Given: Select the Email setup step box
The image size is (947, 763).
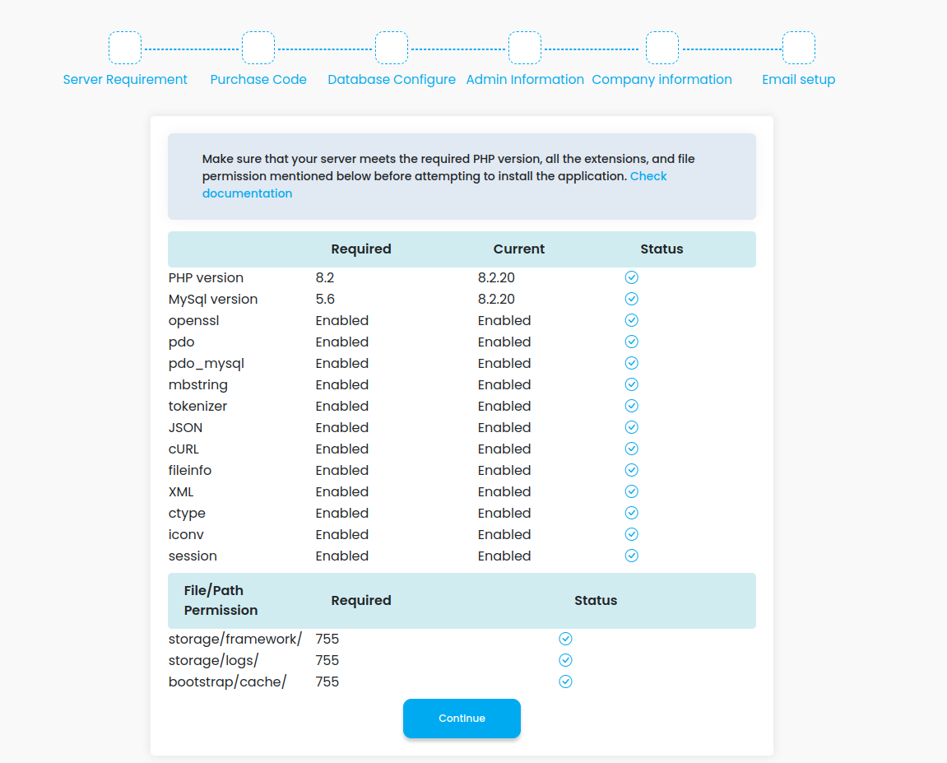Looking at the screenshot, I should (x=798, y=48).
